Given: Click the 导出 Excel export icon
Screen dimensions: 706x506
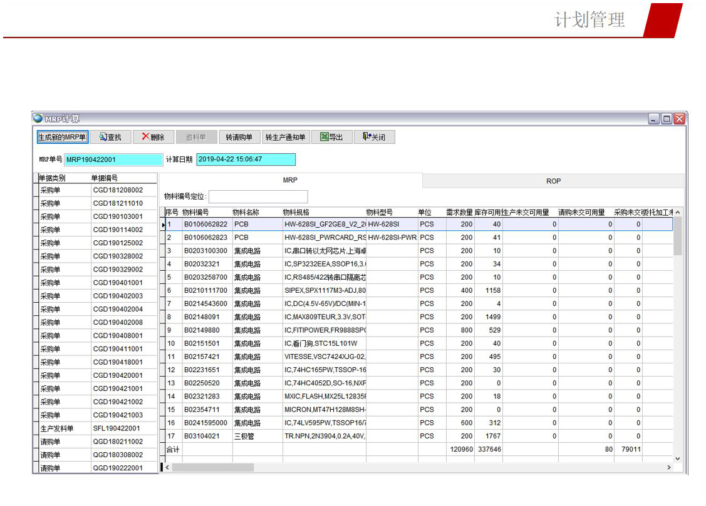Looking at the screenshot, I should point(331,137).
